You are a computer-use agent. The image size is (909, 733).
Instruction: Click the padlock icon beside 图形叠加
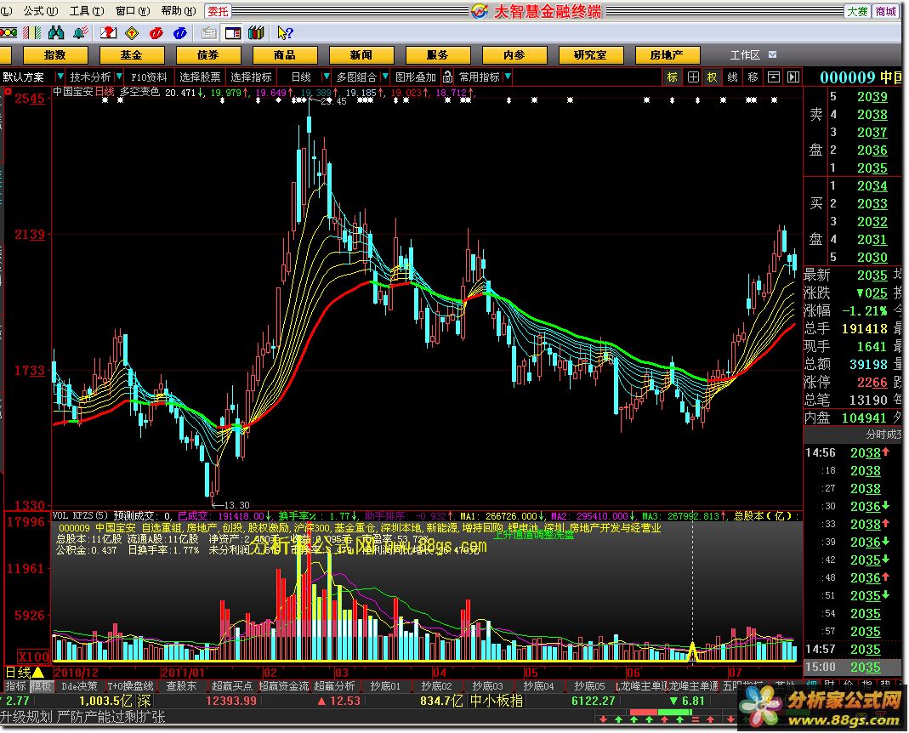tap(447, 77)
